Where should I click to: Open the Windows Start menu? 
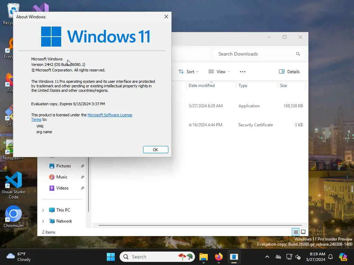coord(111,257)
